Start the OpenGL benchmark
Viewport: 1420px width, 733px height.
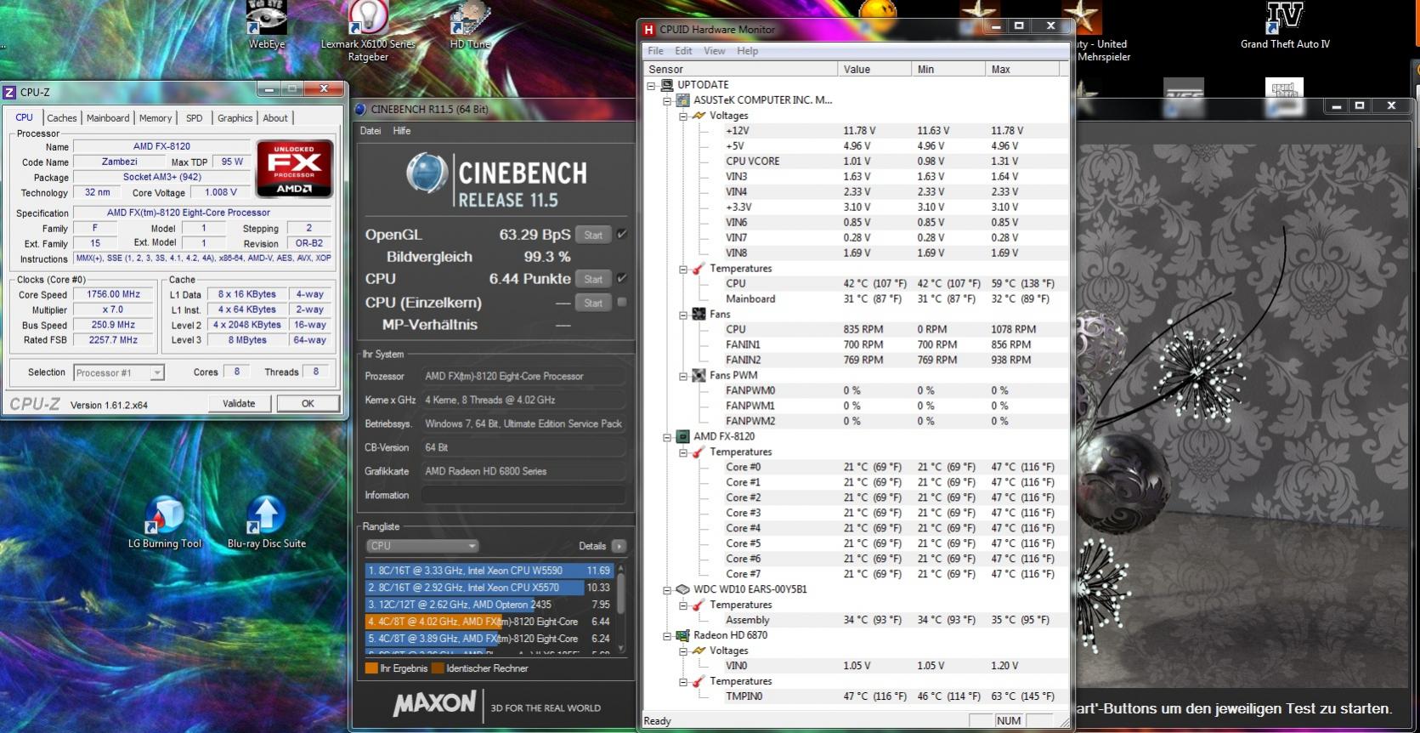click(593, 235)
